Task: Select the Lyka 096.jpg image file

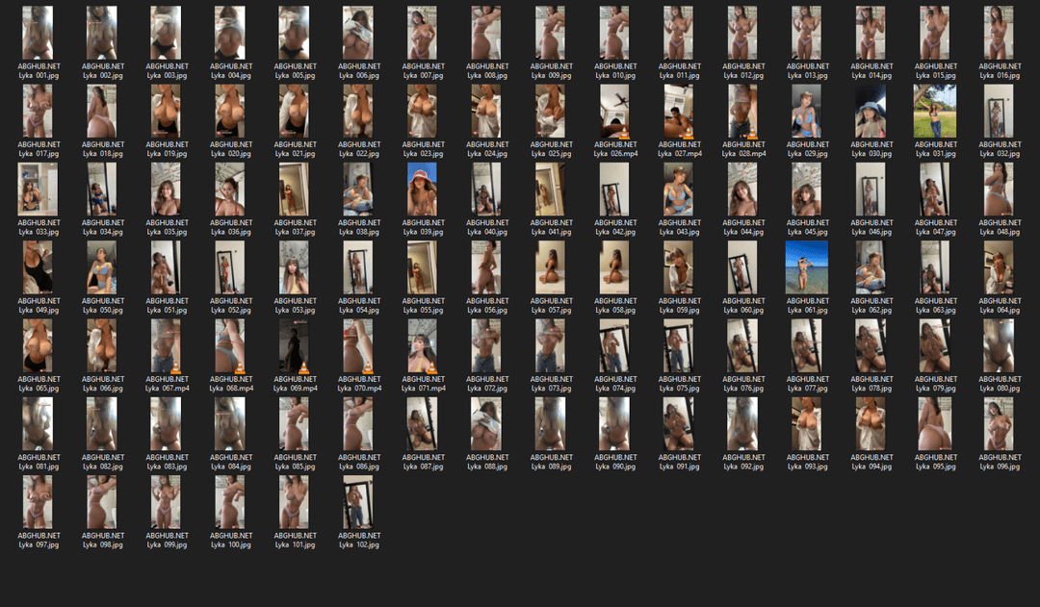Action: click(999, 424)
